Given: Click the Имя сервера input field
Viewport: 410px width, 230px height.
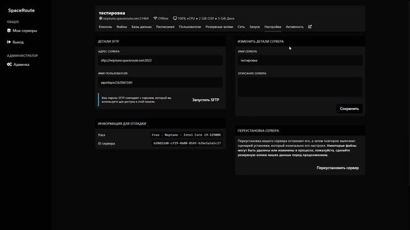Looking at the screenshot, I should (300, 60).
